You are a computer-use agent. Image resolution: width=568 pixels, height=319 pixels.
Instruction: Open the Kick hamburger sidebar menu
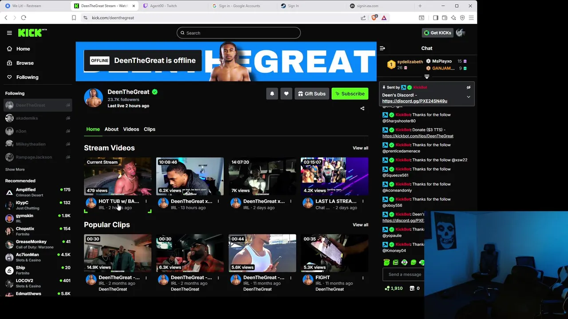(9, 33)
